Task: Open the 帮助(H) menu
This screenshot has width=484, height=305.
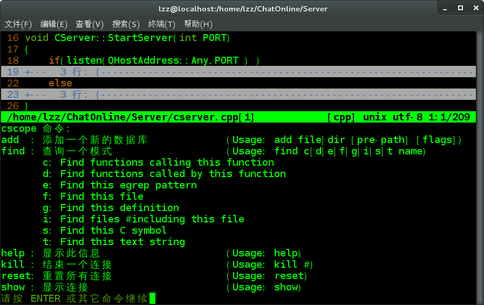Action: (198, 24)
